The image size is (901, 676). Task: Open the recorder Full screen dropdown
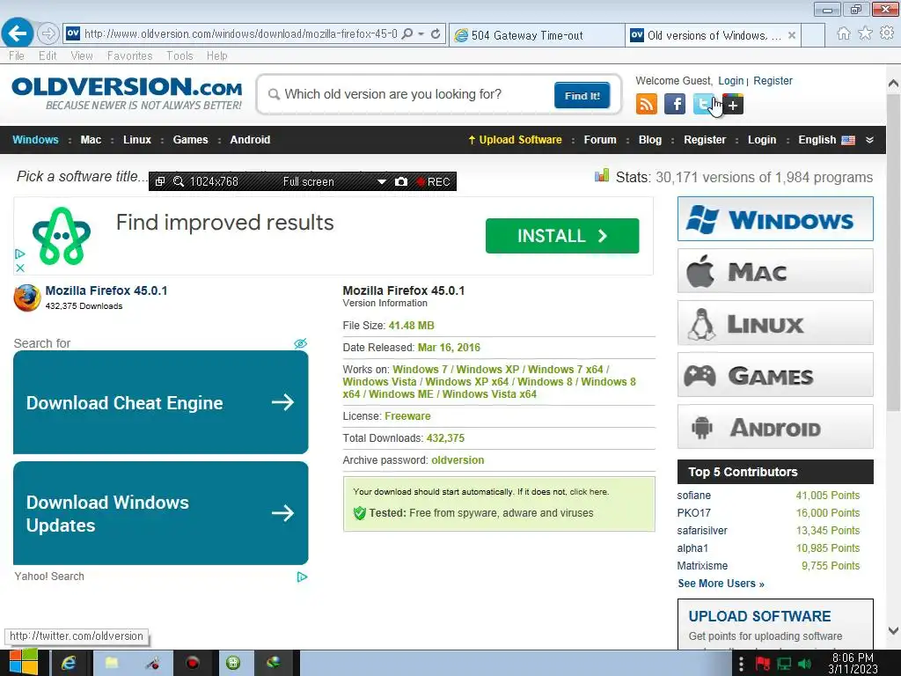point(382,181)
